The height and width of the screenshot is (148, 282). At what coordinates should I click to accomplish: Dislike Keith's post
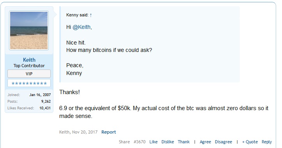click(x=168, y=142)
